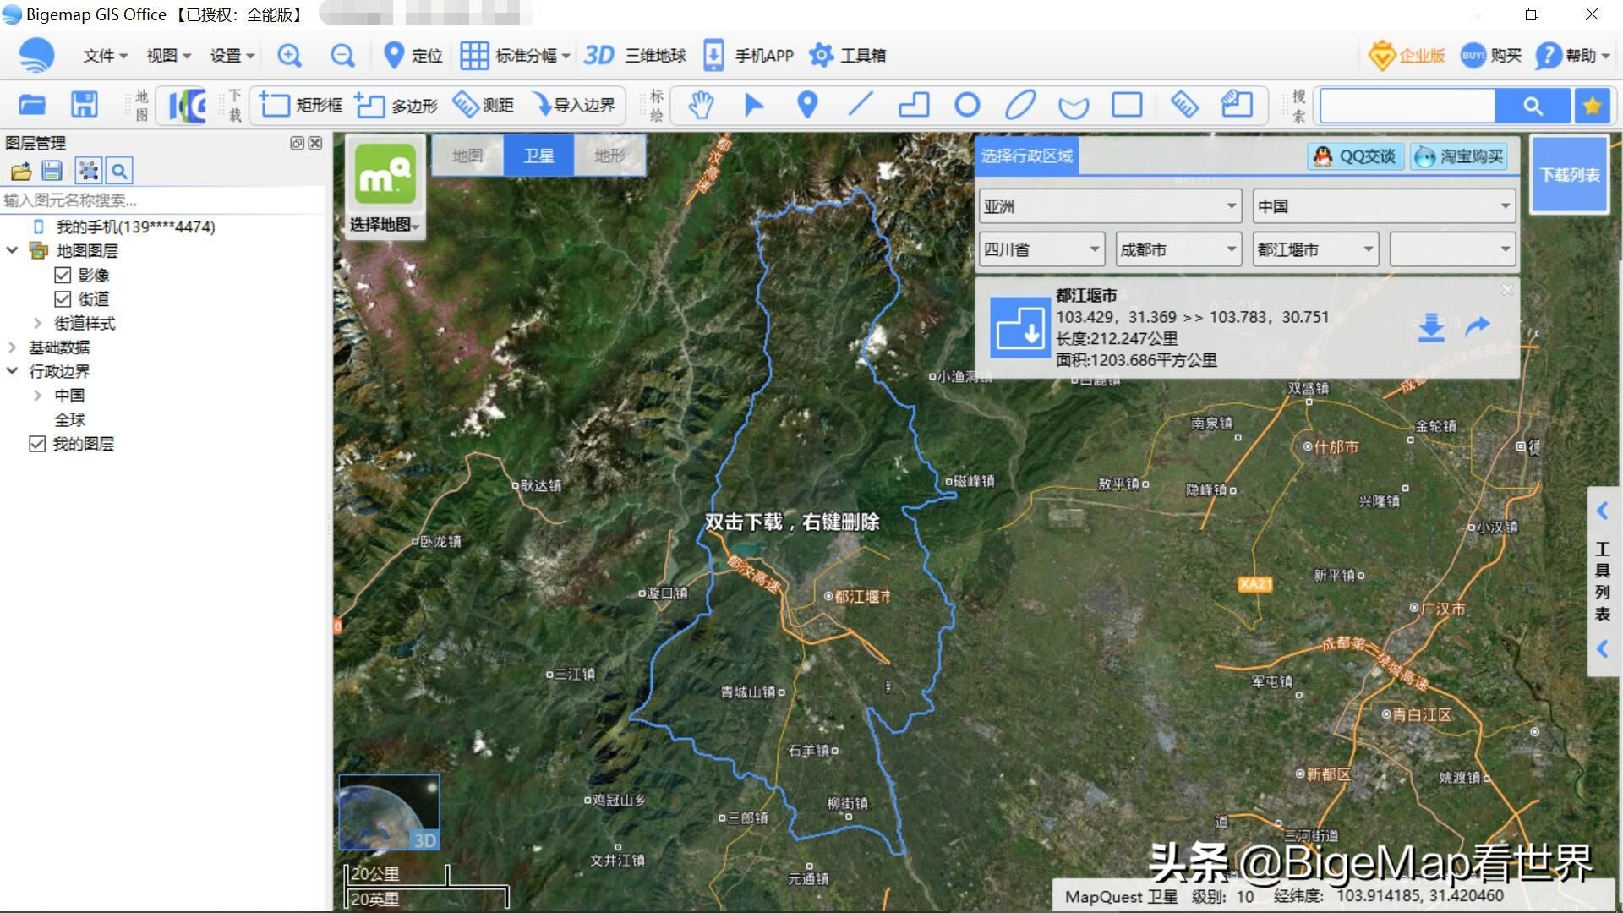Click the map search input field
Image resolution: width=1623 pixels, height=913 pixels.
coord(1406,105)
